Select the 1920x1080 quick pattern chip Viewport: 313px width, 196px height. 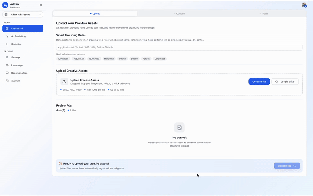94,59
